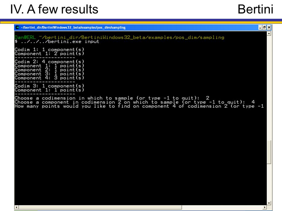The height and width of the screenshot is (211, 282).
Task: Minimize the Bertini terminal window
Action: (x=260, y=28)
